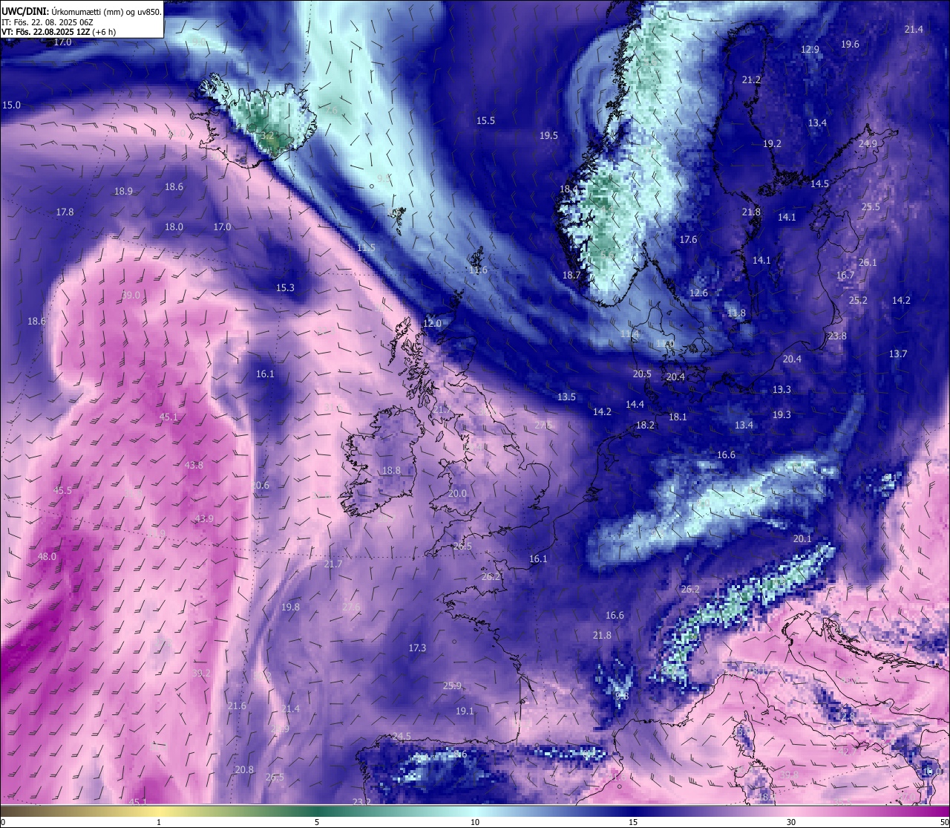Click the map value 19.2

coord(772,144)
